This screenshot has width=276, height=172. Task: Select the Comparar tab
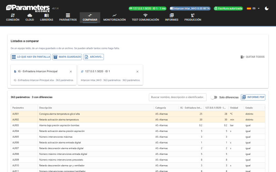[90, 18]
